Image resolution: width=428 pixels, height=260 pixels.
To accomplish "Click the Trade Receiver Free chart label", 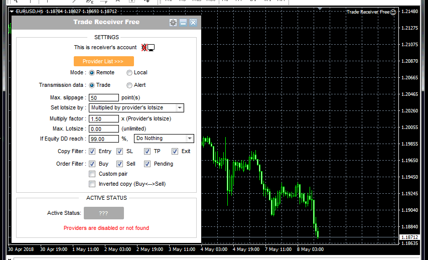I will point(368,12).
